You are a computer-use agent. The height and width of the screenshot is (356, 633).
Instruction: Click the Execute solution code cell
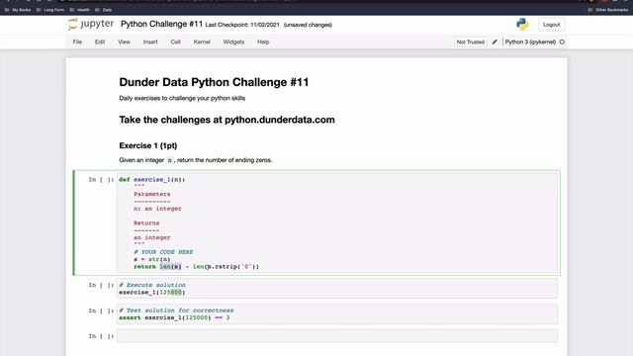pyautogui.click(x=337, y=288)
